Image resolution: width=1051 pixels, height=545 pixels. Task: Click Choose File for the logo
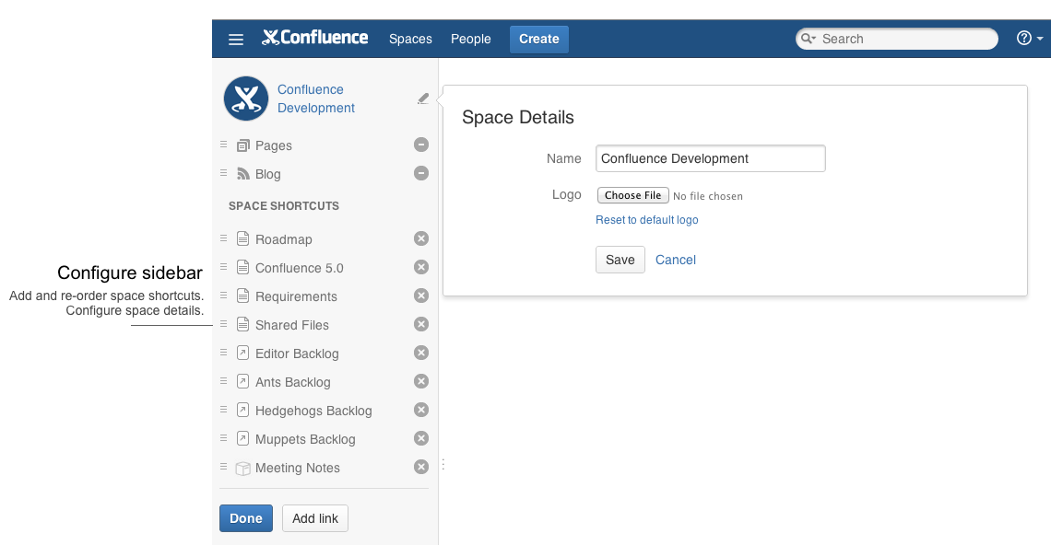(x=632, y=195)
